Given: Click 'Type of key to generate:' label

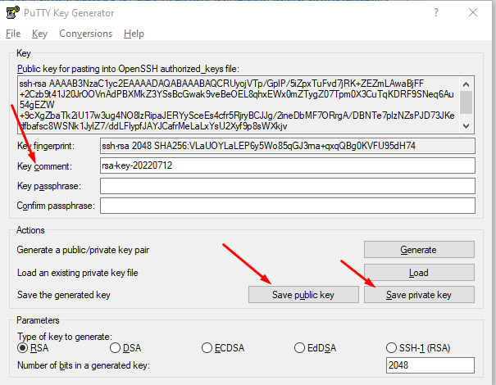Looking at the screenshot, I should (65, 337).
